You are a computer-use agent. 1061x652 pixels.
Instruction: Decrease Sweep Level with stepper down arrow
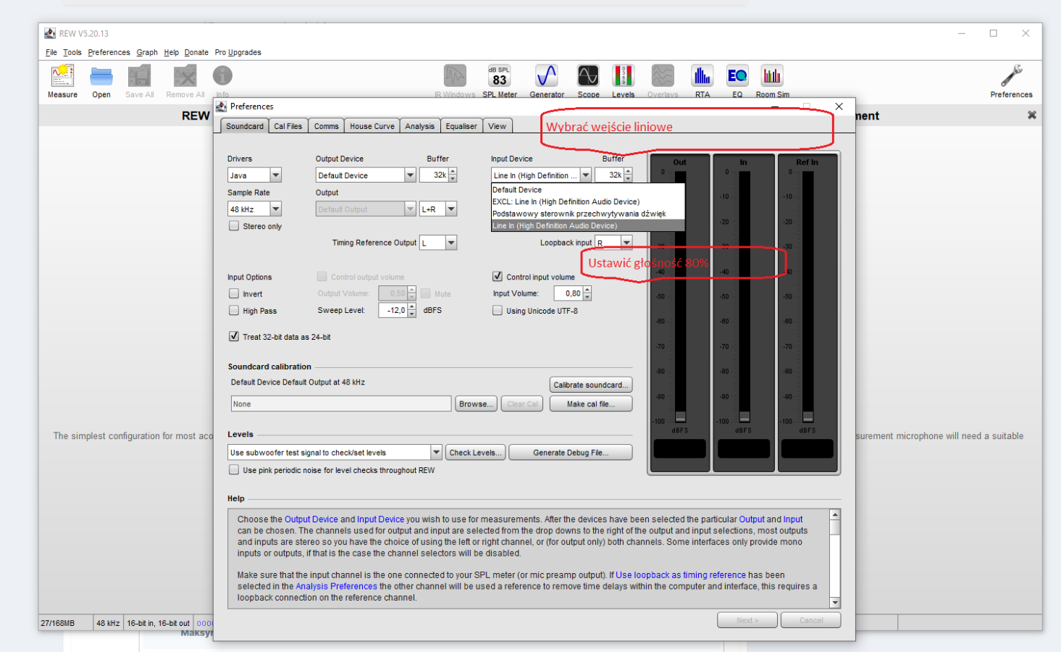coord(412,314)
